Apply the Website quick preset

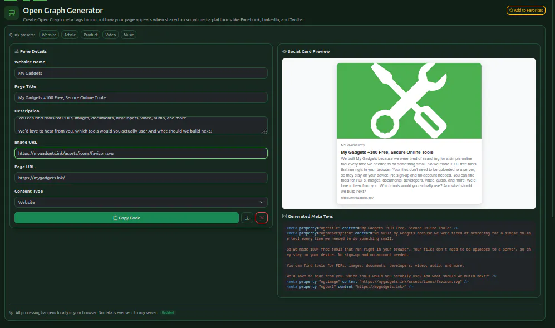[49, 35]
